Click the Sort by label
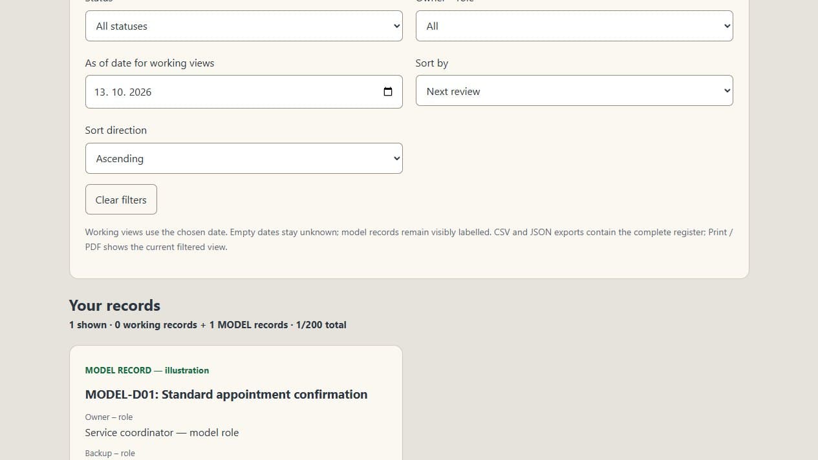 432,63
